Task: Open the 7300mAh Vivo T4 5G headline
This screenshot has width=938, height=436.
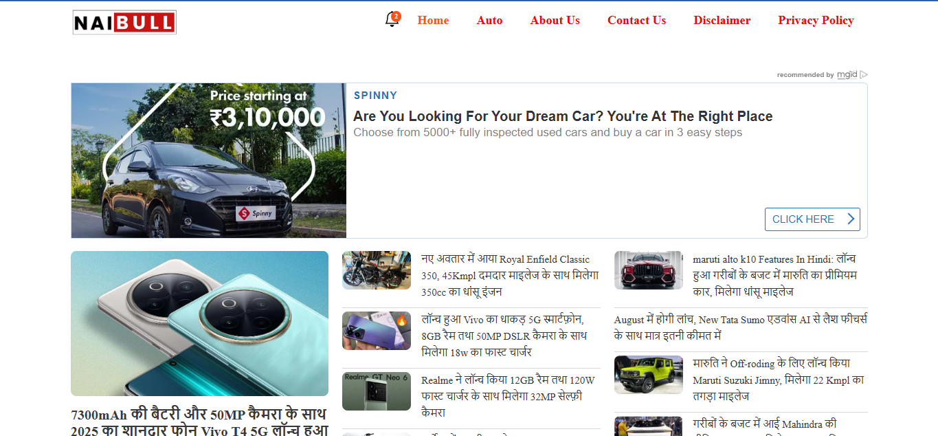Action: [199, 422]
